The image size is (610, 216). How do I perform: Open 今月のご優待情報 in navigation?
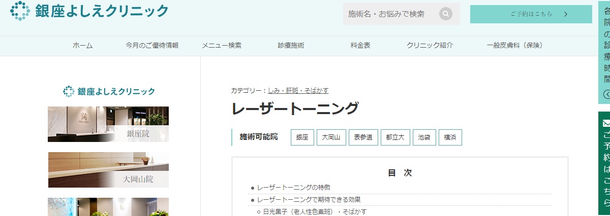[x=152, y=46]
